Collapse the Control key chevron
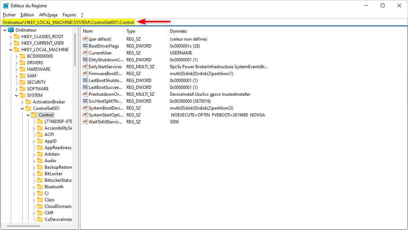Screen dimensions: 408x230 (28, 115)
